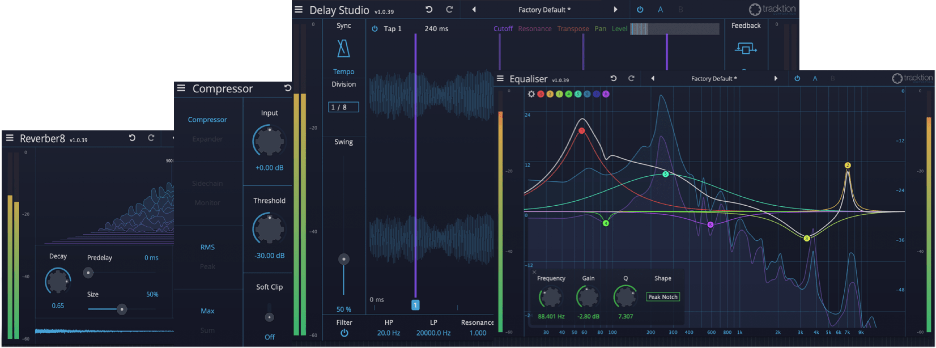Click the previous preset arrow in the Equaliser
The image size is (936, 348).
pos(653,78)
